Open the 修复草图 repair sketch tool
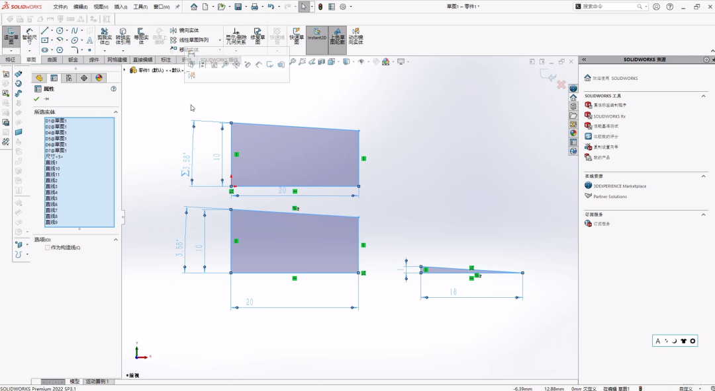The height and width of the screenshot is (391, 715). click(x=258, y=37)
